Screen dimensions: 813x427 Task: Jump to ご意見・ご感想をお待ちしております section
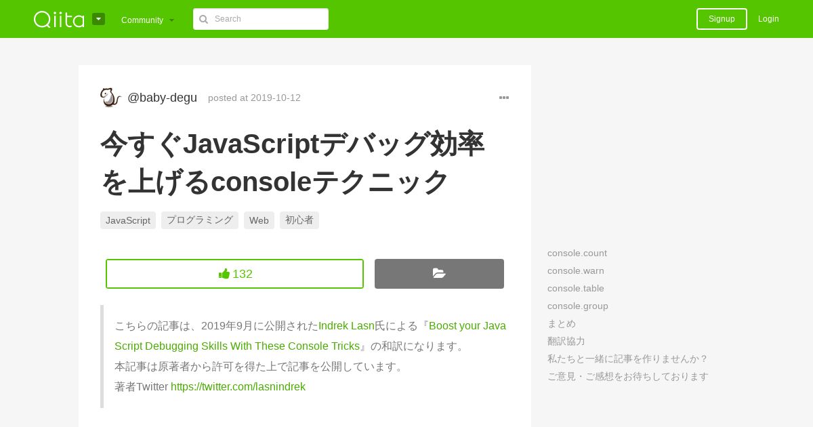tap(628, 377)
